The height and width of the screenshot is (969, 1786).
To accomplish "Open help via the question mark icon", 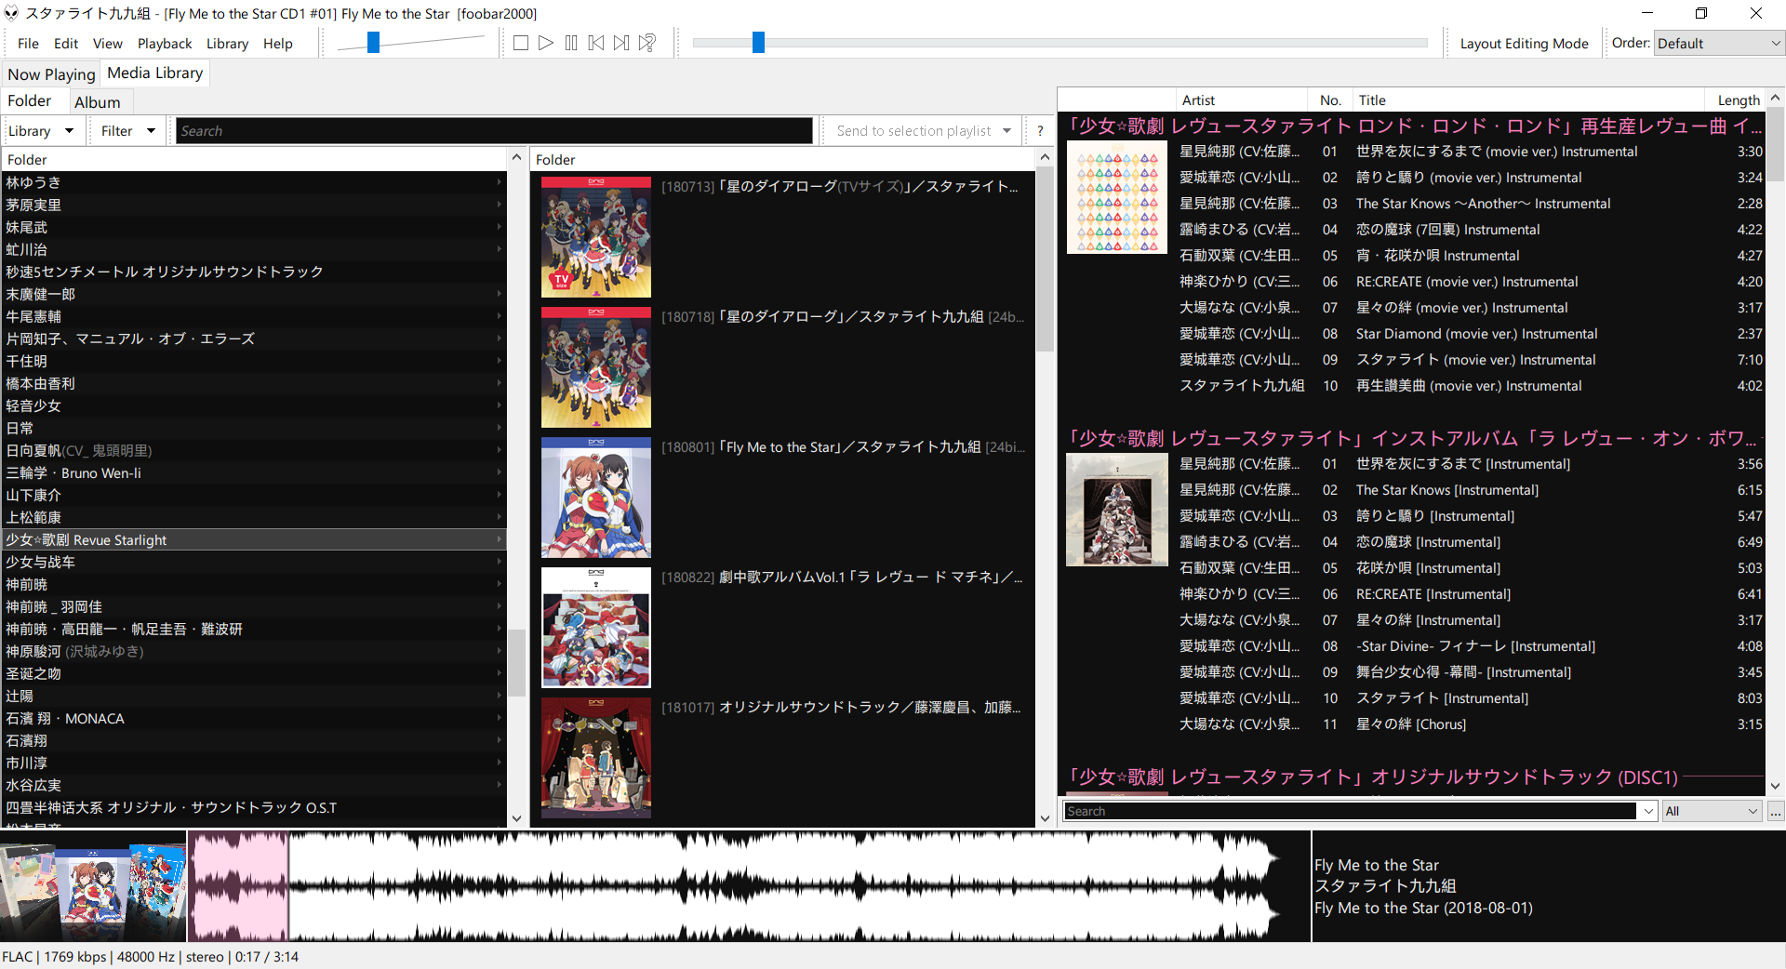I will click(x=1040, y=130).
